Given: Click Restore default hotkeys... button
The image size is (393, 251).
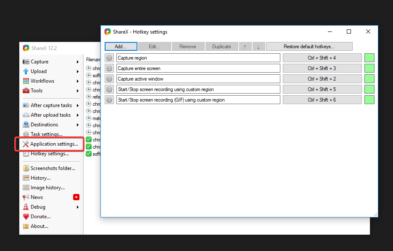Looking at the screenshot, I should point(309,47).
